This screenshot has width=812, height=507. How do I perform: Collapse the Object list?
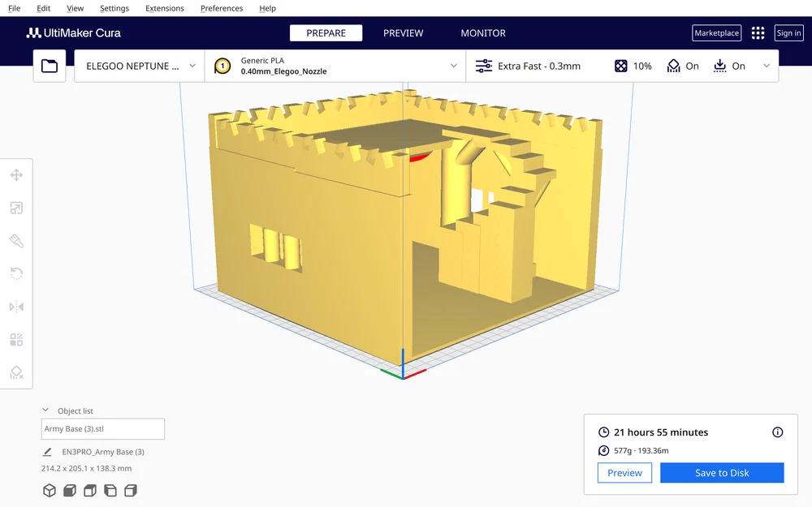tap(45, 410)
